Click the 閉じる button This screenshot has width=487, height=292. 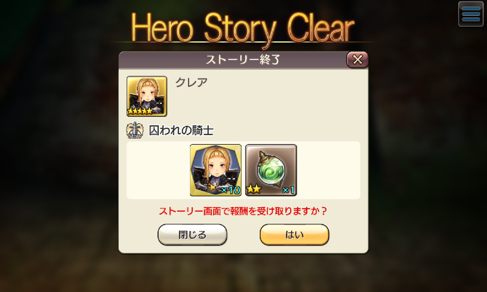click(192, 234)
